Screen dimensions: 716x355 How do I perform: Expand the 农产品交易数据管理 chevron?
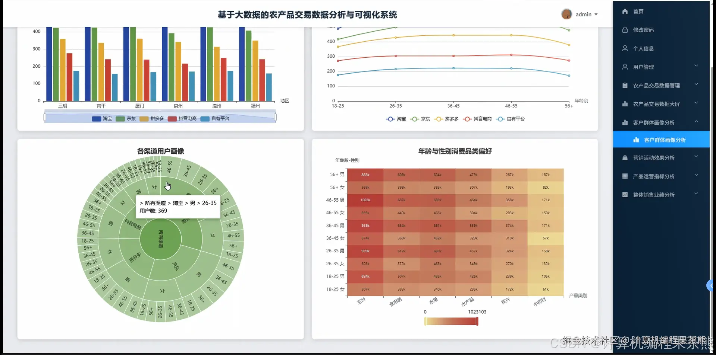pos(696,84)
